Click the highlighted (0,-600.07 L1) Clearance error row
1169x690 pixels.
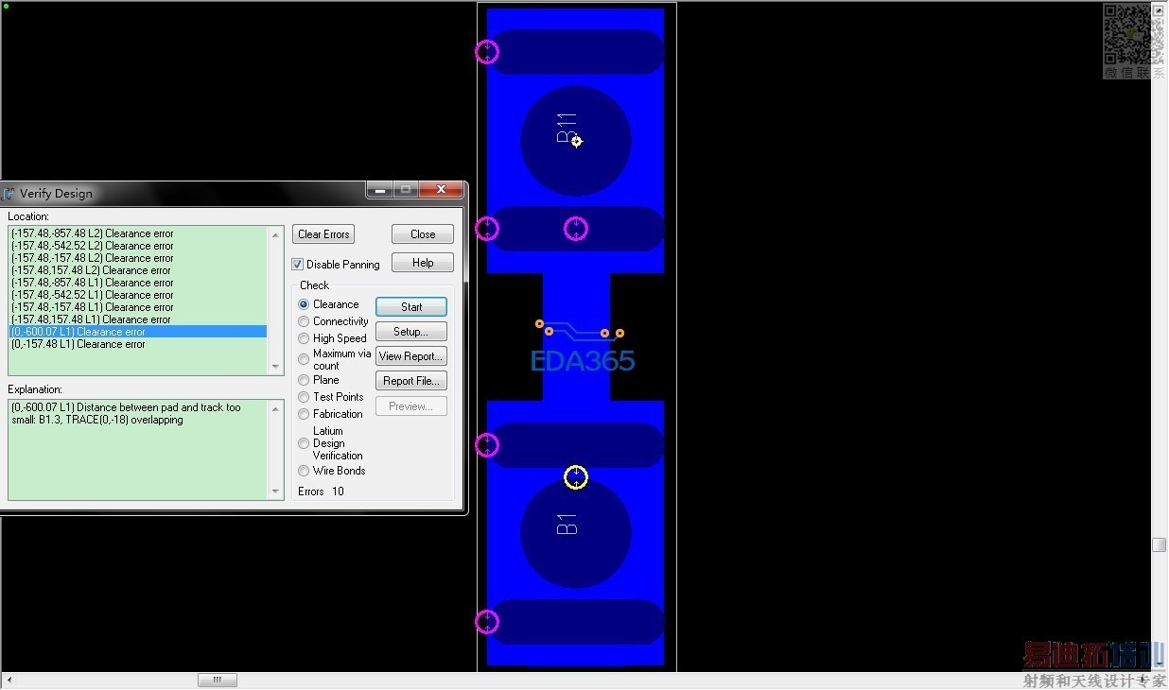(x=138, y=332)
